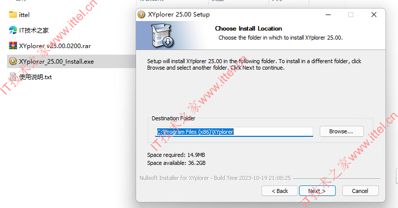
Task: Click the XYplorer_25.00_Install.exe installer icon
Action: click(13, 61)
